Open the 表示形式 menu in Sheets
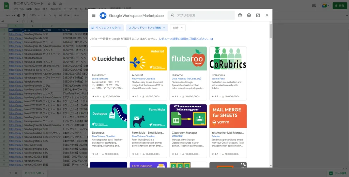The height and width of the screenshot is (177, 349). [x=56, y=9]
